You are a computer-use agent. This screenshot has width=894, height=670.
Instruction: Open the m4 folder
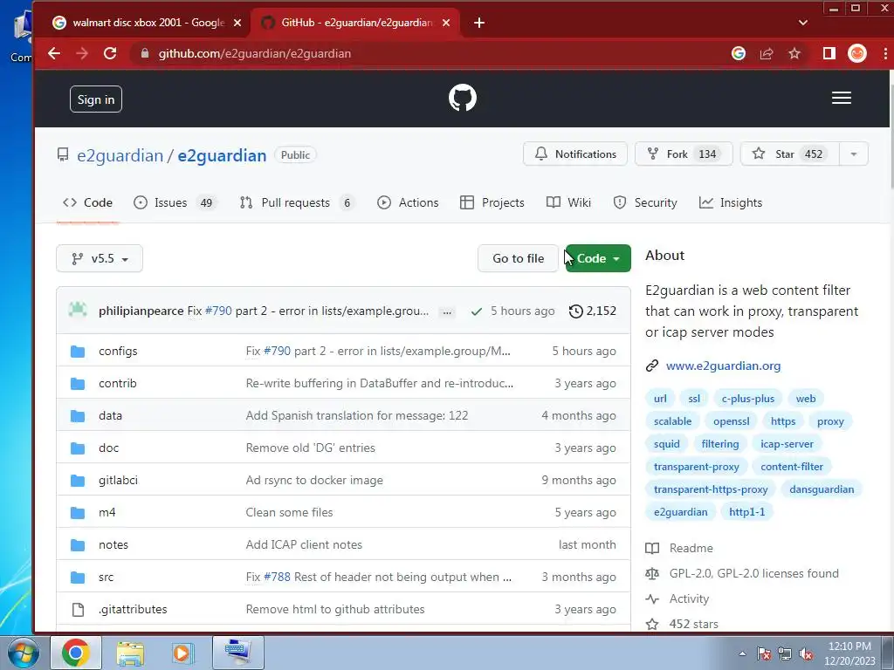pyautogui.click(x=107, y=513)
